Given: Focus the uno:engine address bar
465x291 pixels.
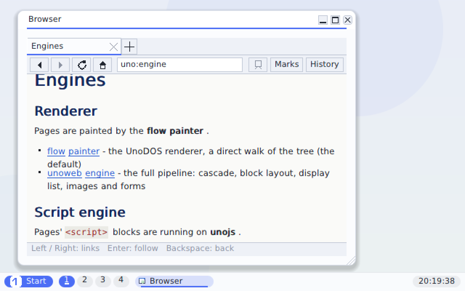Looking at the screenshot, I should [x=179, y=65].
